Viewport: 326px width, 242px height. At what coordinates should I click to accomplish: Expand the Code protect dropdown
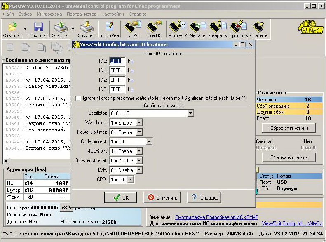(x=149, y=141)
